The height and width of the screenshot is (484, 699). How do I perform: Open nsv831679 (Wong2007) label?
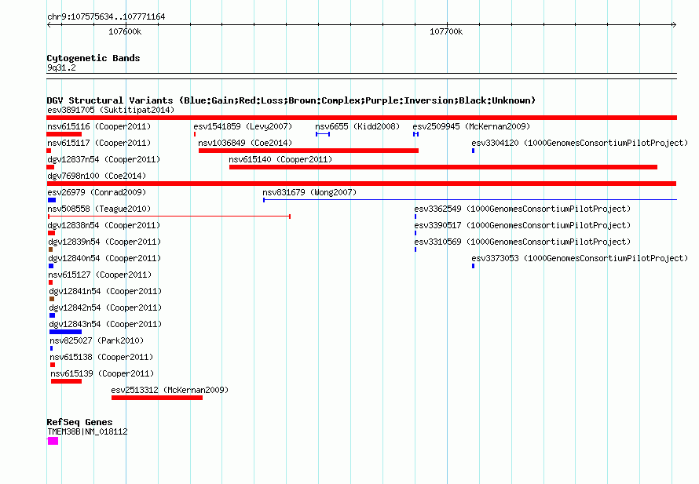309,192
